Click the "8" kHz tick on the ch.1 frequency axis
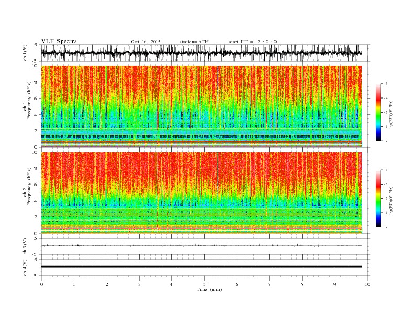The image size is (414, 319). tap(37, 82)
